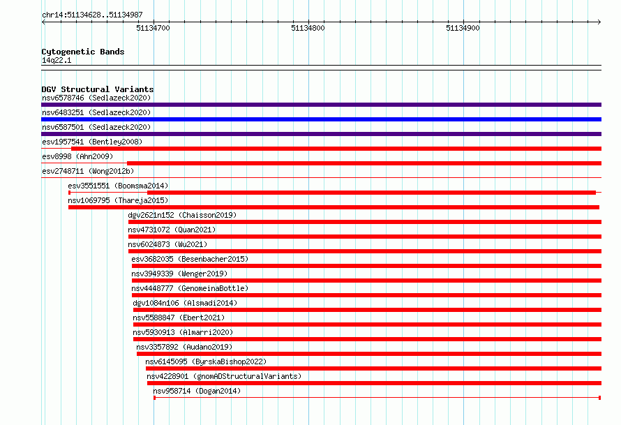Click the red bar under esv3551551 (Boomsma2014)
This screenshot has width=621, height=425.
click(x=371, y=193)
